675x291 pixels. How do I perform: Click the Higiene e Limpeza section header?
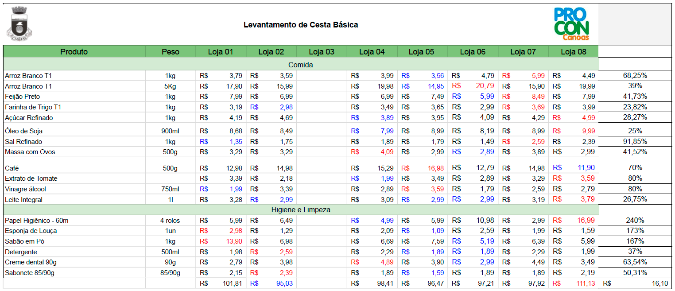tap(301, 210)
